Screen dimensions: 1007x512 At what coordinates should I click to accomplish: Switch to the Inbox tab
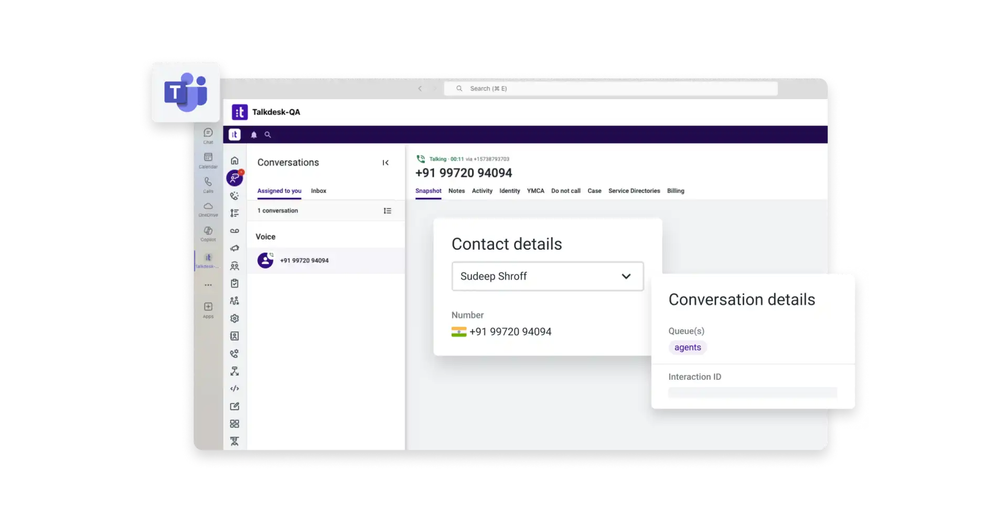point(318,191)
